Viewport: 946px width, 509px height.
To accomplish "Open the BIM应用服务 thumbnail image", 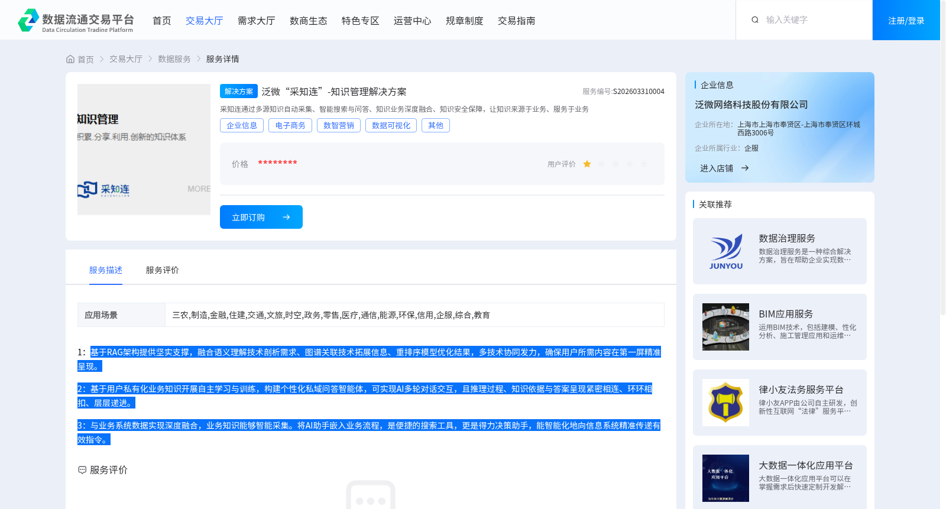I will click(726, 327).
